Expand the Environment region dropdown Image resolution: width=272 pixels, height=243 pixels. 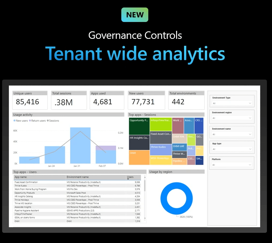coord(232,118)
